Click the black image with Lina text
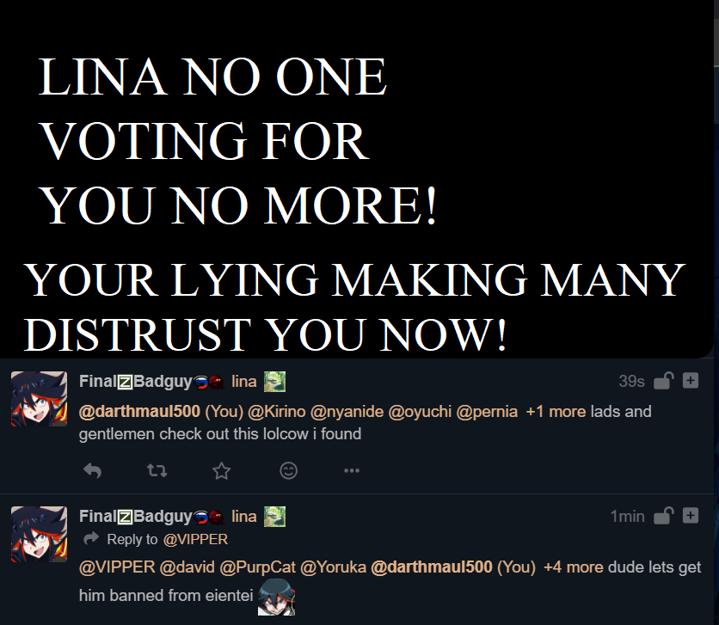 [357, 179]
